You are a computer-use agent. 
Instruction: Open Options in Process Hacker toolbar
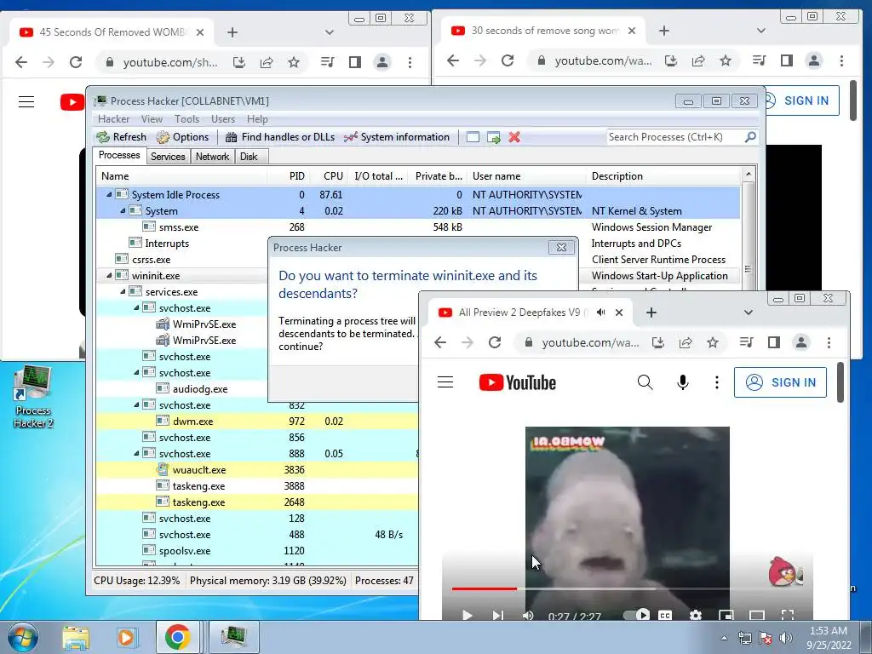tap(182, 137)
